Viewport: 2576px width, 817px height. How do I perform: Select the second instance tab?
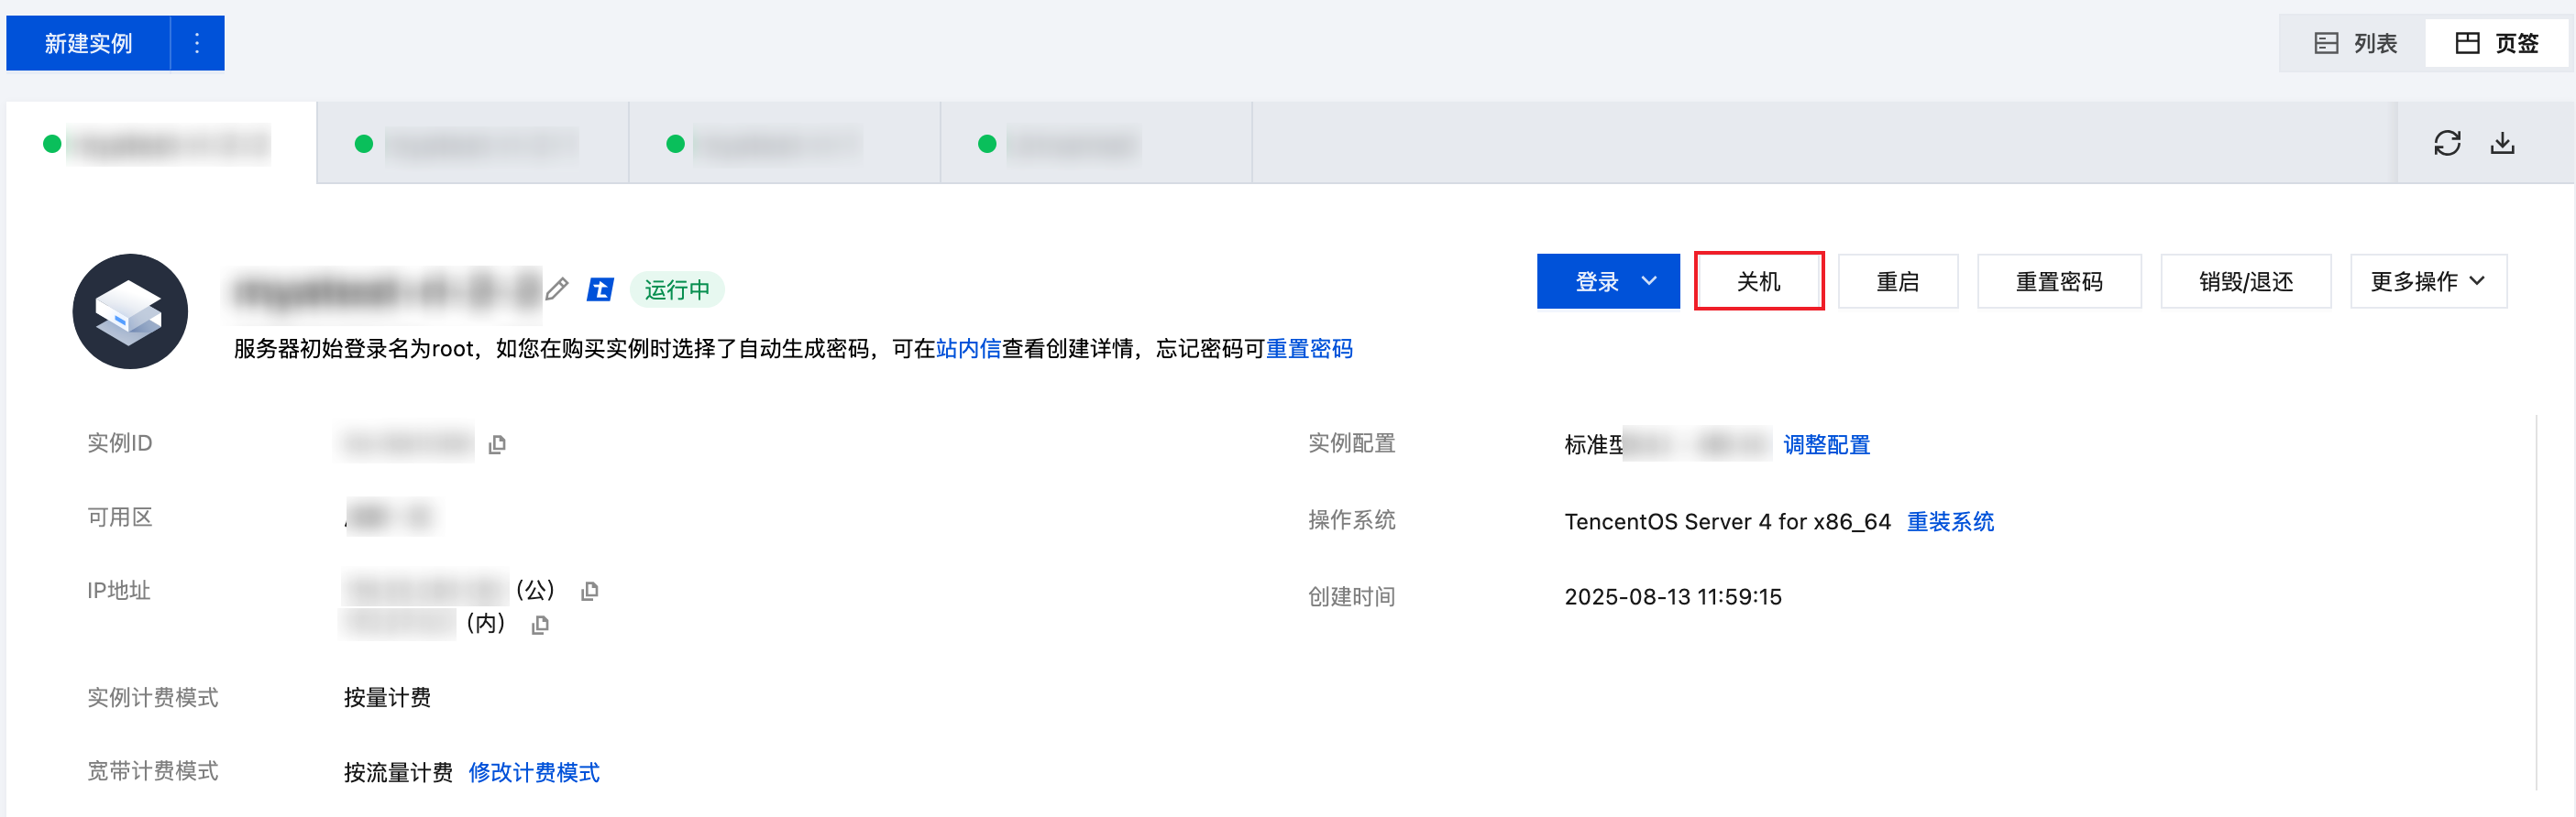472,144
